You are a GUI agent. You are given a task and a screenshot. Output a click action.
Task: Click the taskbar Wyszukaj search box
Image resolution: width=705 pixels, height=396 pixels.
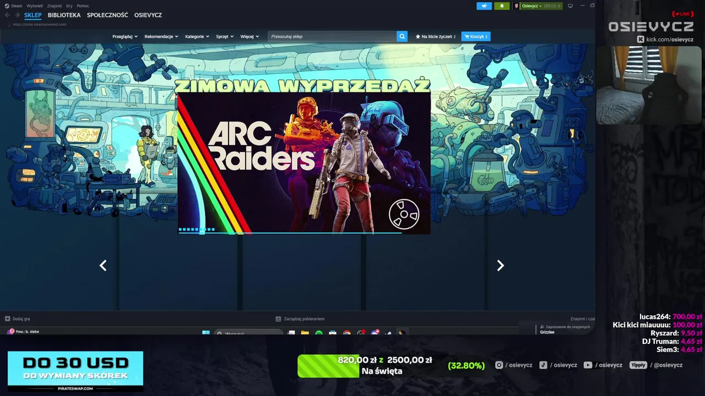click(248, 333)
